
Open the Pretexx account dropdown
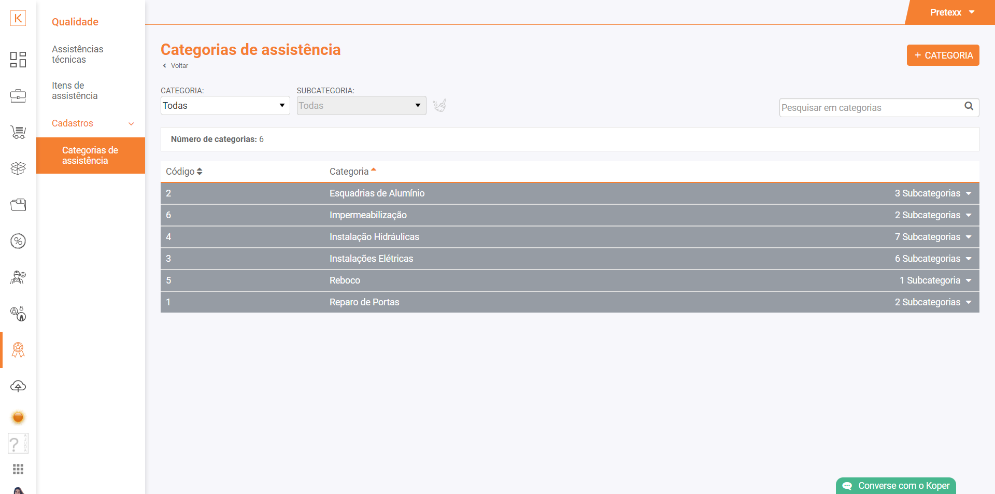pyautogui.click(x=952, y=12)
